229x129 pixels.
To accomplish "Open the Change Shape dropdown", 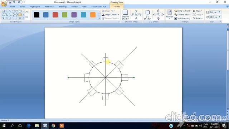I will point(111,18).
